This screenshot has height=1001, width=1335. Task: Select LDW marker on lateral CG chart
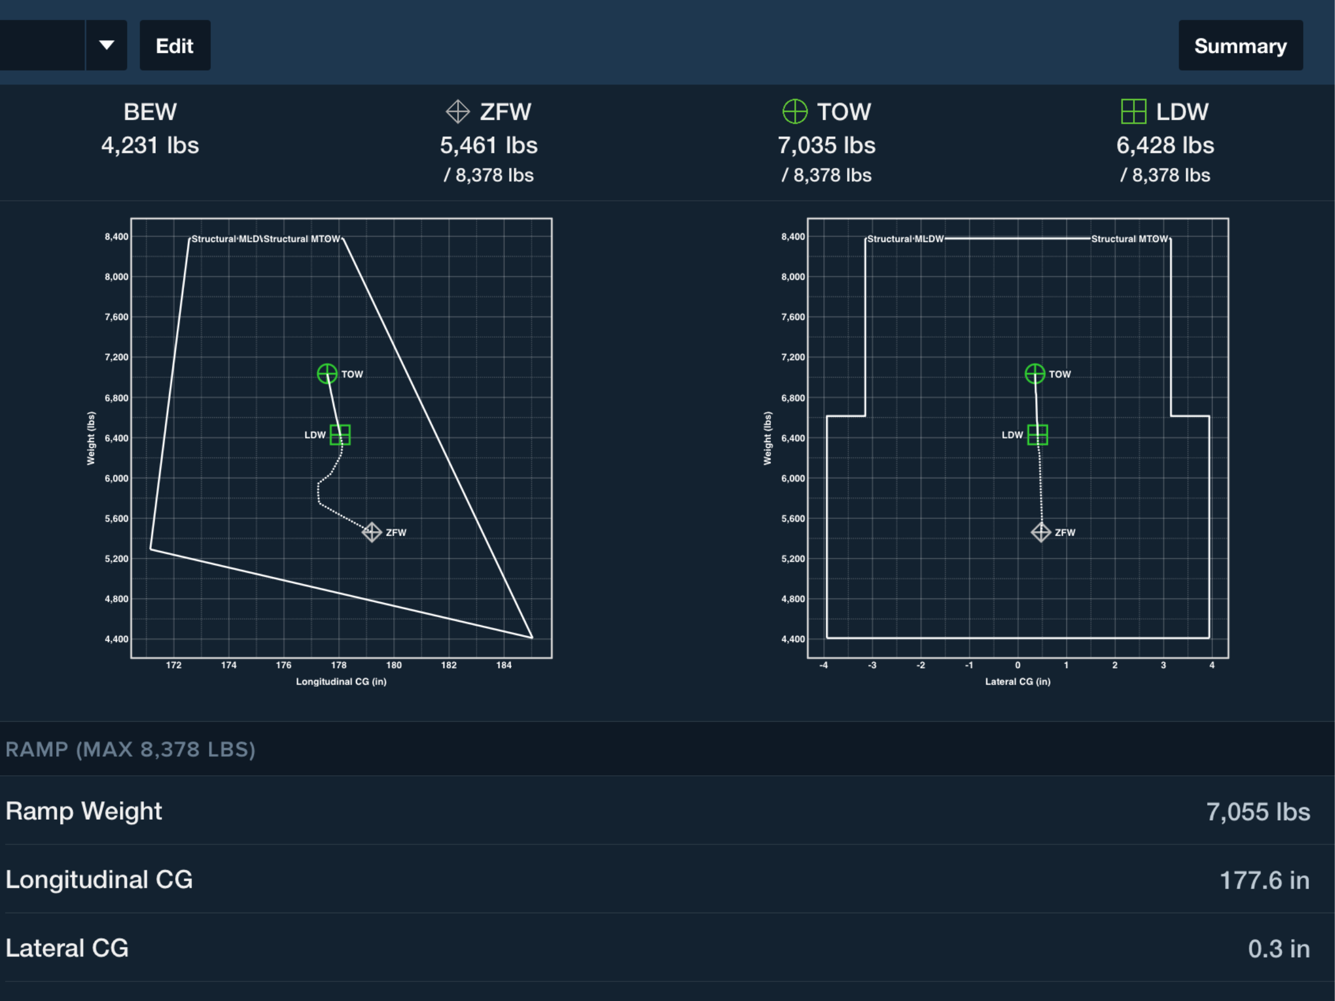pos(1037,434)
